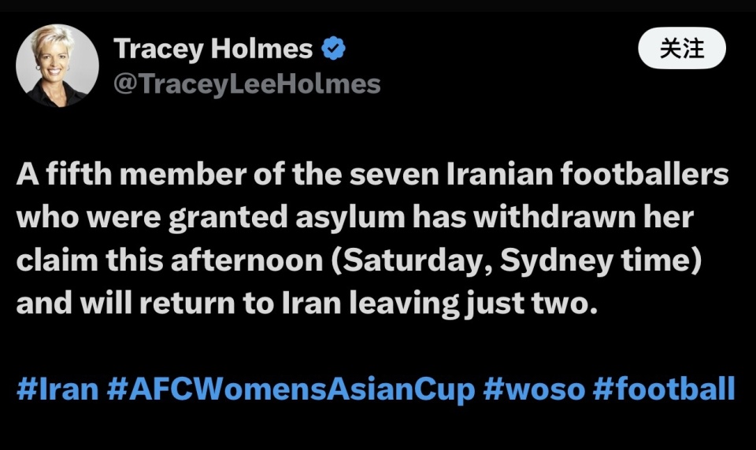Open the @TraceyLeeHolmes handle
Viewport: 756px width, 450px height.
(247, 84)
